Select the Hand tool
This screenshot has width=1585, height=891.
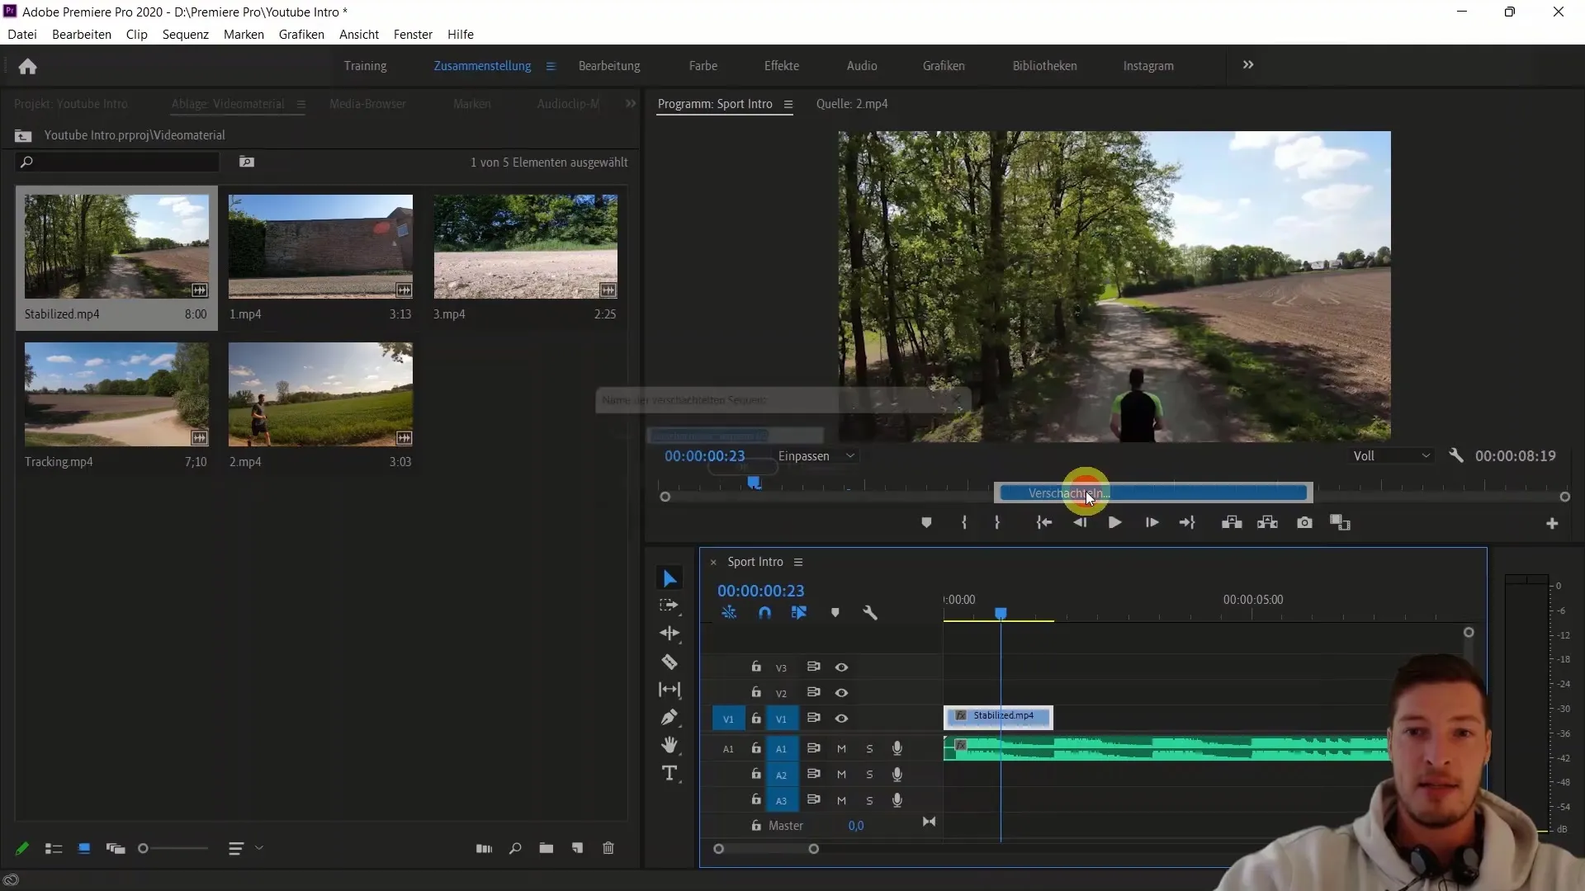tap(669, 745)
